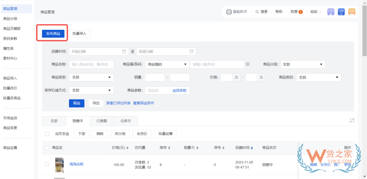The width and height of the screenshot is (367, 179).
Task: Switch to 已售罄 tab
Action: 102,121
